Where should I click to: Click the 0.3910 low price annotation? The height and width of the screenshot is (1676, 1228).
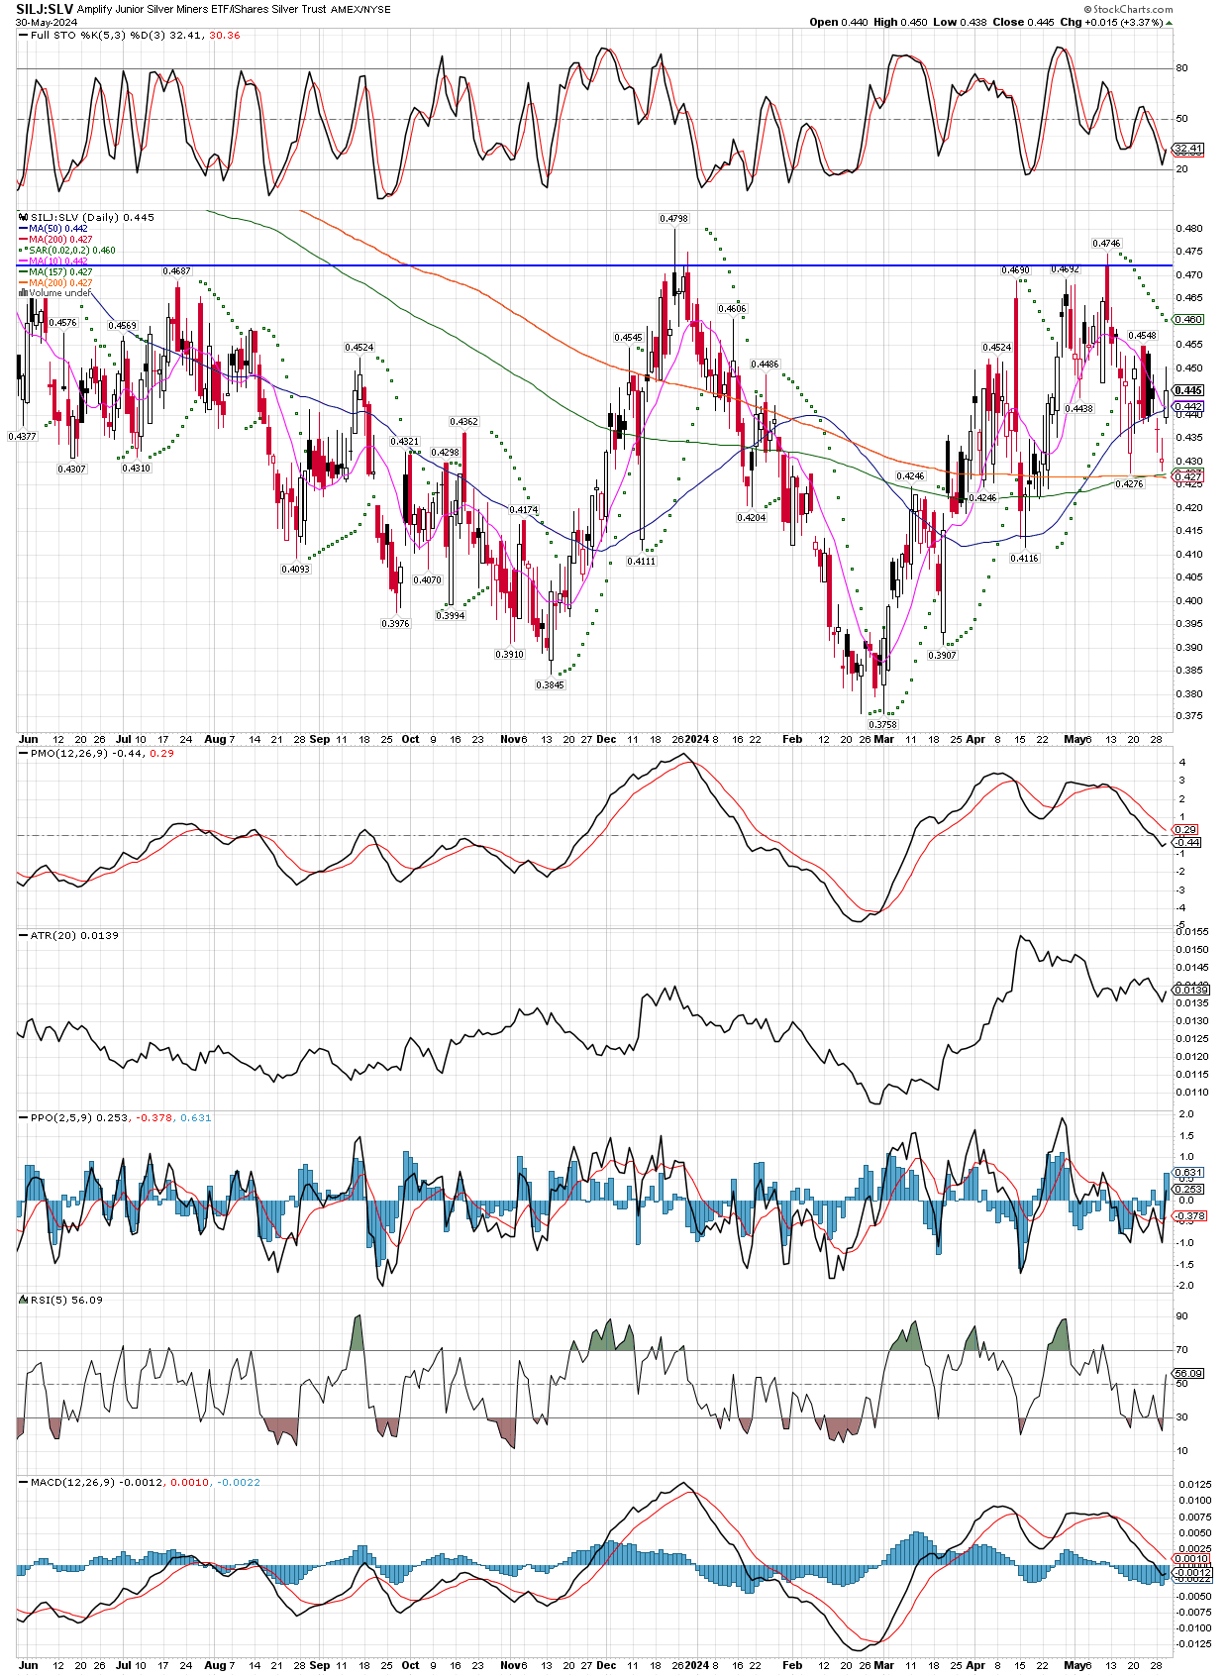[x=509, y=655]
